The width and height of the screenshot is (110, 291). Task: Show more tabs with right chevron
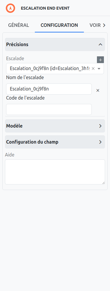(104, 25)
